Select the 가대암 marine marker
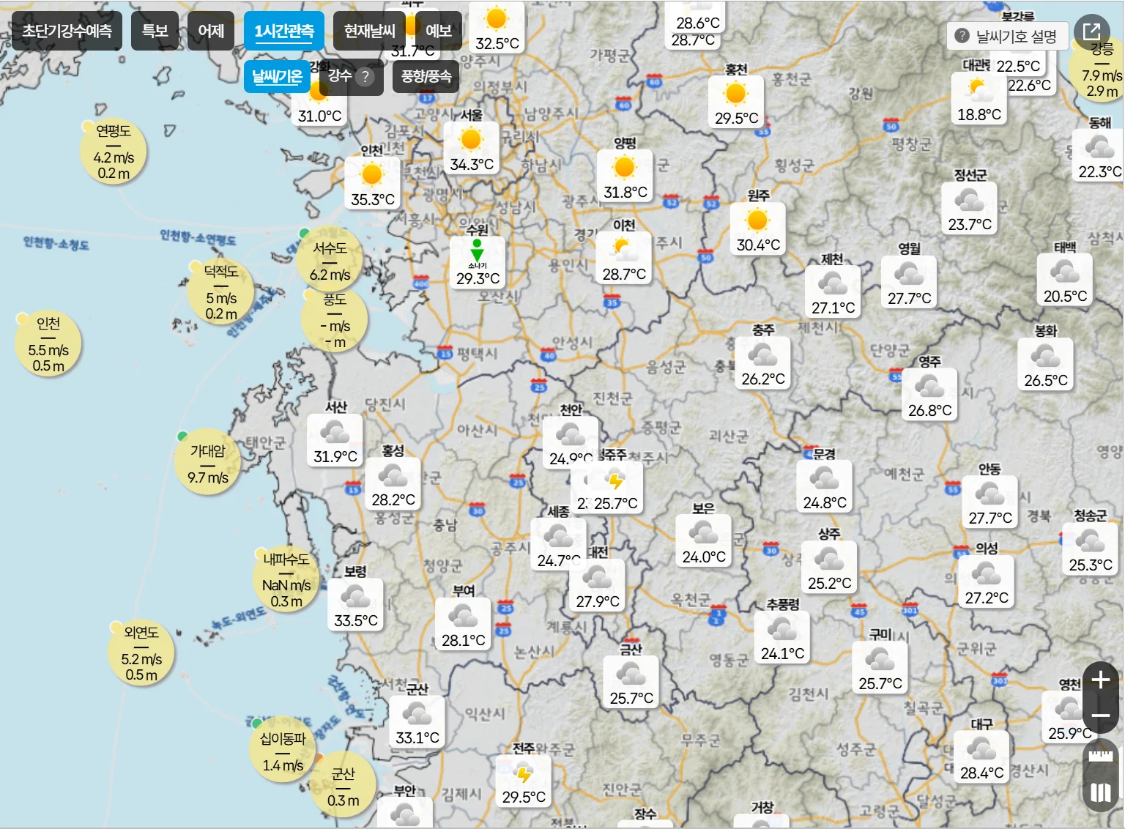This screenshot has height=829, width=1125. 208,462
